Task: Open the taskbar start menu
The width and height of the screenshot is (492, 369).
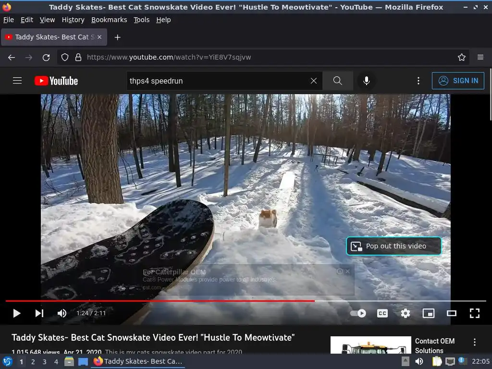Action: click(x=8, y=361)
